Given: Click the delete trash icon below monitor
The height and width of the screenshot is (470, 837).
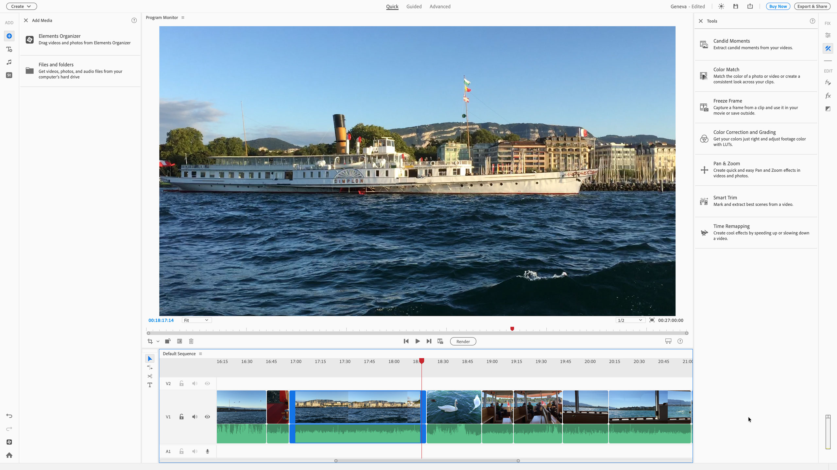Looking at the screenshot, I should pyautogui.click(x=191, y=341).
